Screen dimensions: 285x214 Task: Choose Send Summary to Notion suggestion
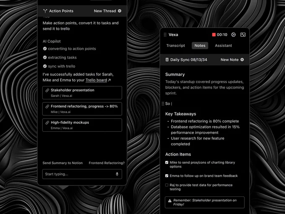(62, 163)
